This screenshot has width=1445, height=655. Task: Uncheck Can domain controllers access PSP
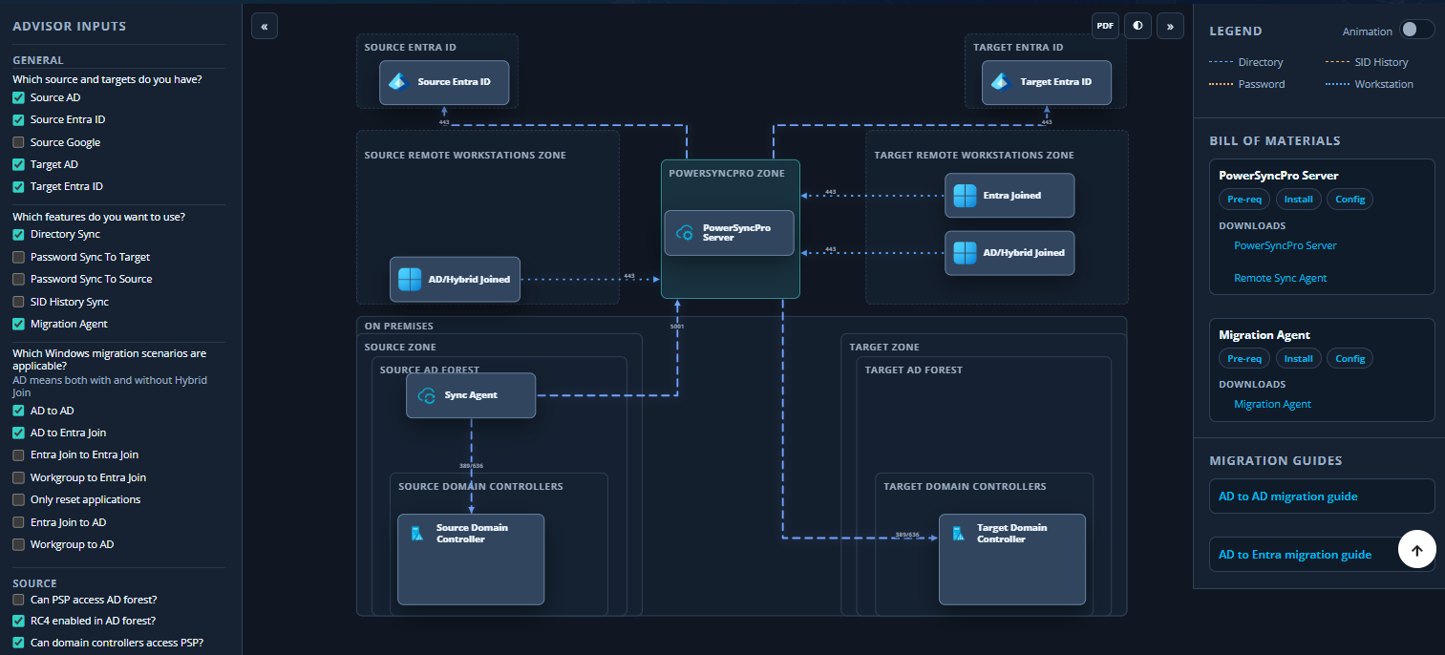pyautogui.click(x=18, y=643)
